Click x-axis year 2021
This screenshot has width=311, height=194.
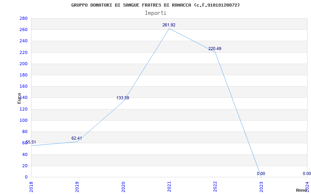[x=169, y=187]
